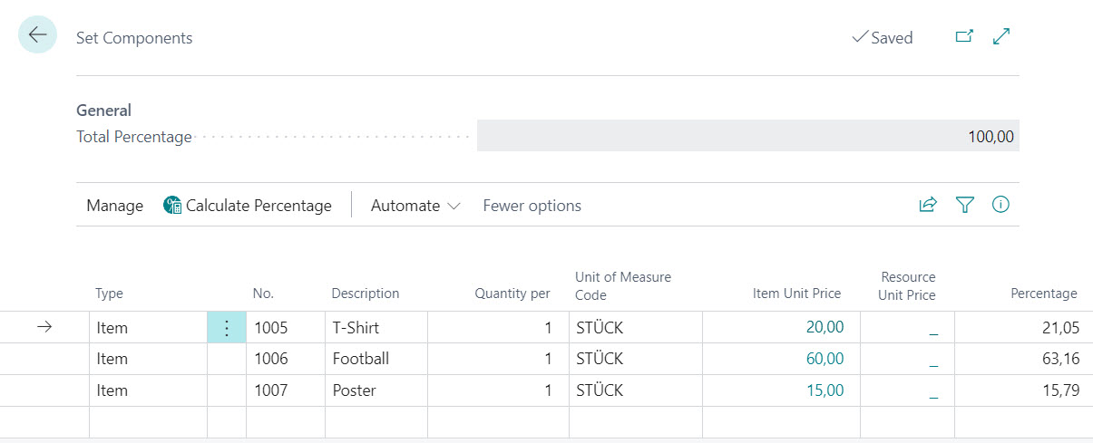Open the Filter pane icon
This screenshot has height=443, width=1093.
pos(964,206)
